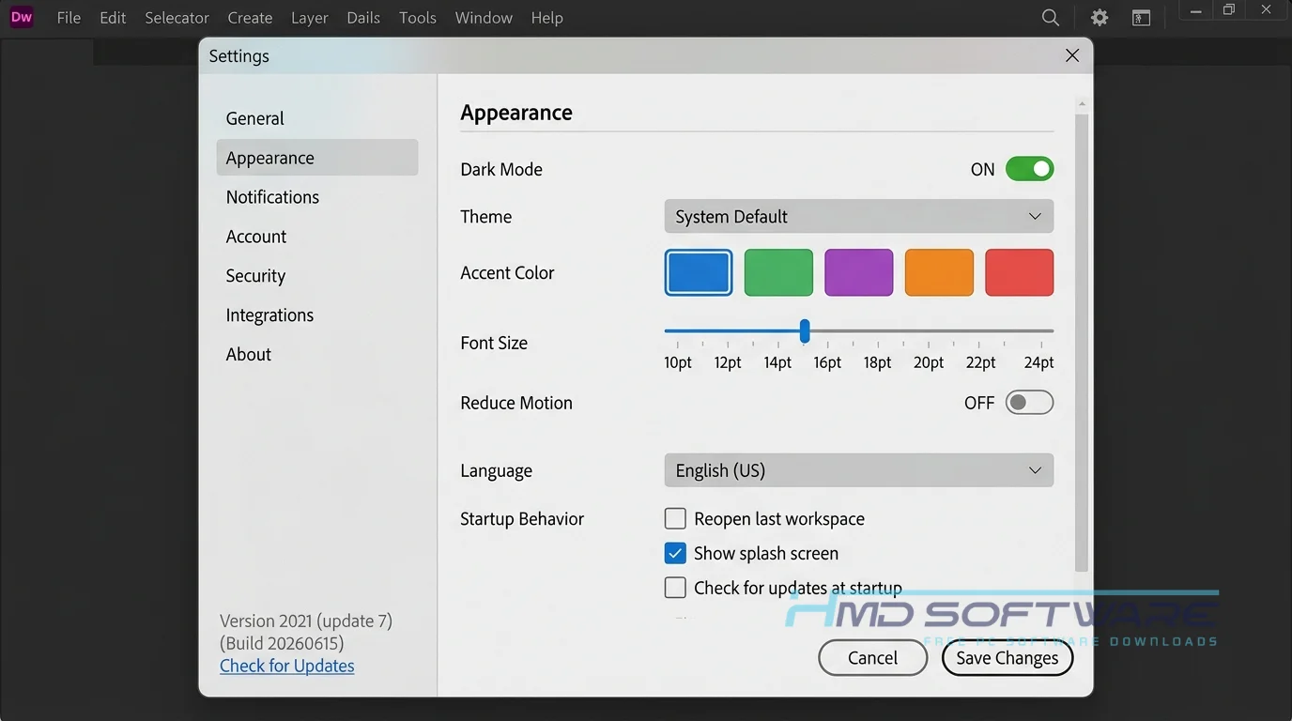Screen dimensions: 1292x721
Task: Go to Notifications settings
Action: pyautogui.click(x=316, y=197)
